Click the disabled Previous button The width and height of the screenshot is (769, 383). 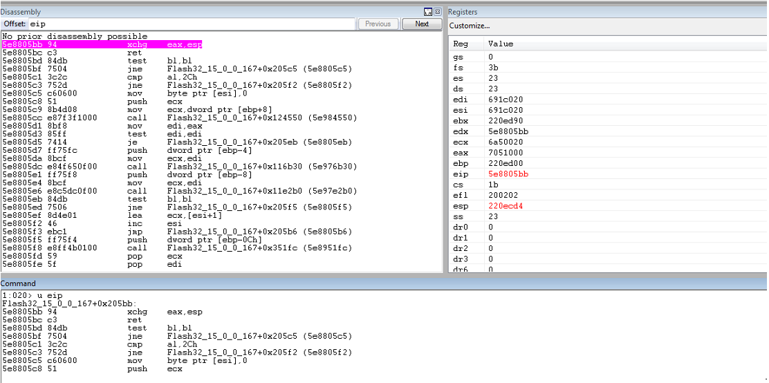click(378, 24)
